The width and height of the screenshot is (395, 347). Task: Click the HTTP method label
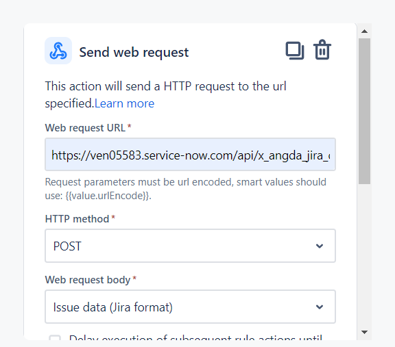(x=77, y=219)
